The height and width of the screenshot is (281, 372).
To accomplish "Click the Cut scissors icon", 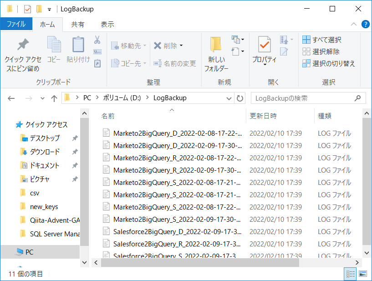I will [97, 40].
